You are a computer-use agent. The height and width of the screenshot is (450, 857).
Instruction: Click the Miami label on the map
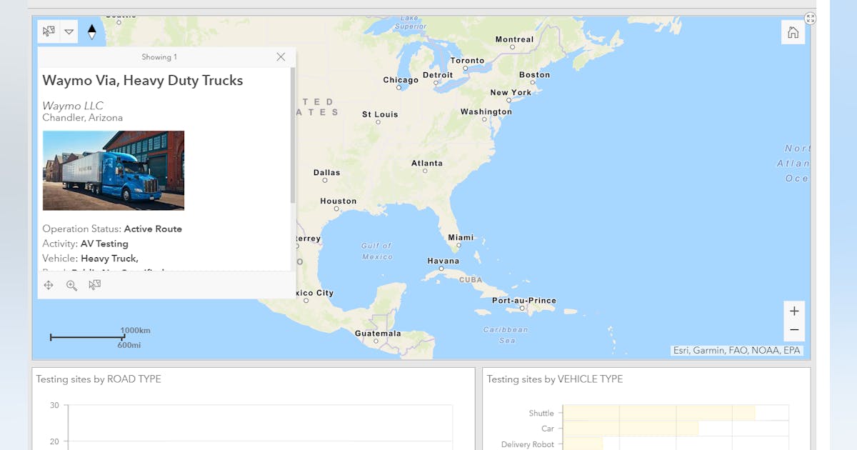pos(461,237)
